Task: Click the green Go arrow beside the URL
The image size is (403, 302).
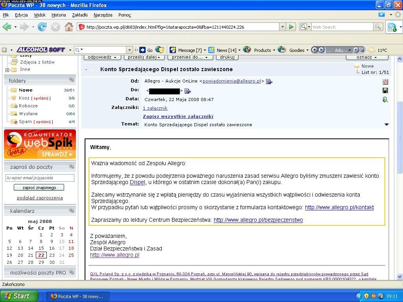Action: [291, 27]
